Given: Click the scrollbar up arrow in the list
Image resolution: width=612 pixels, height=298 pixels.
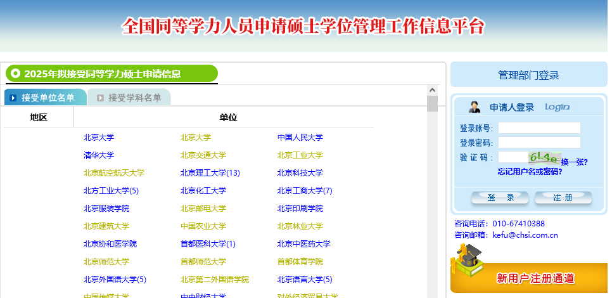Looking at the screenshot, I should [x=432, y=90].
